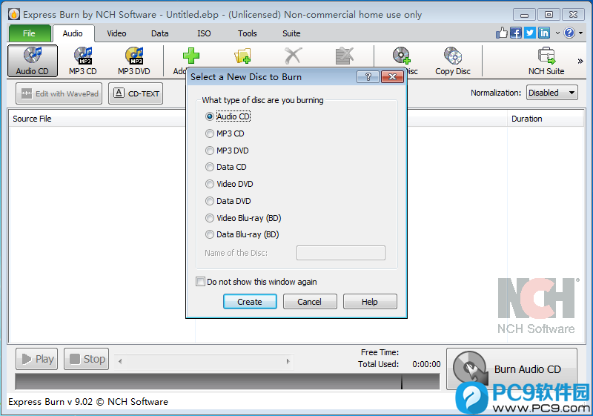Click Edit with WavePad button

coord(59,93)
